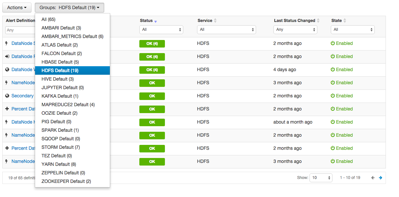The width and height of the screenshot is (399, 197).
Task: Open the Last Status Changed dropdown set to Any
Action: click(x=295, y=29)
